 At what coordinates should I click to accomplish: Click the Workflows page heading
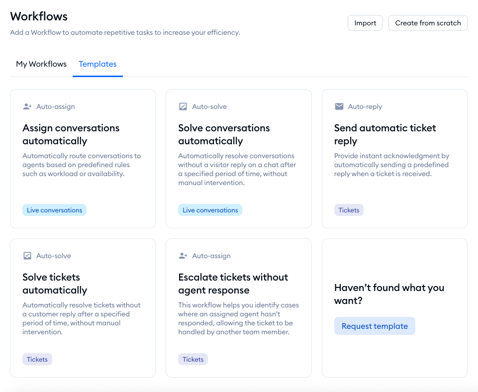click(x=39, y=16)
